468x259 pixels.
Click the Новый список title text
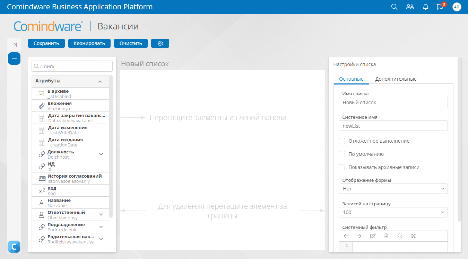(145, 64)
